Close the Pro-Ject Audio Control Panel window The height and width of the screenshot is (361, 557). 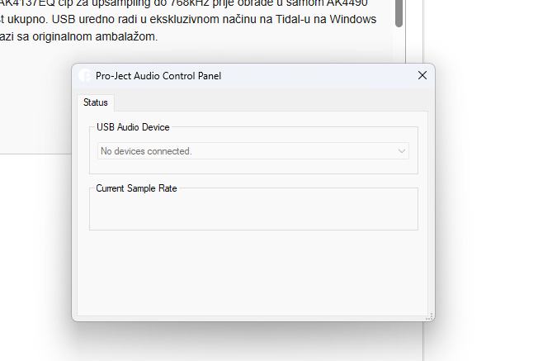[422, 75]
